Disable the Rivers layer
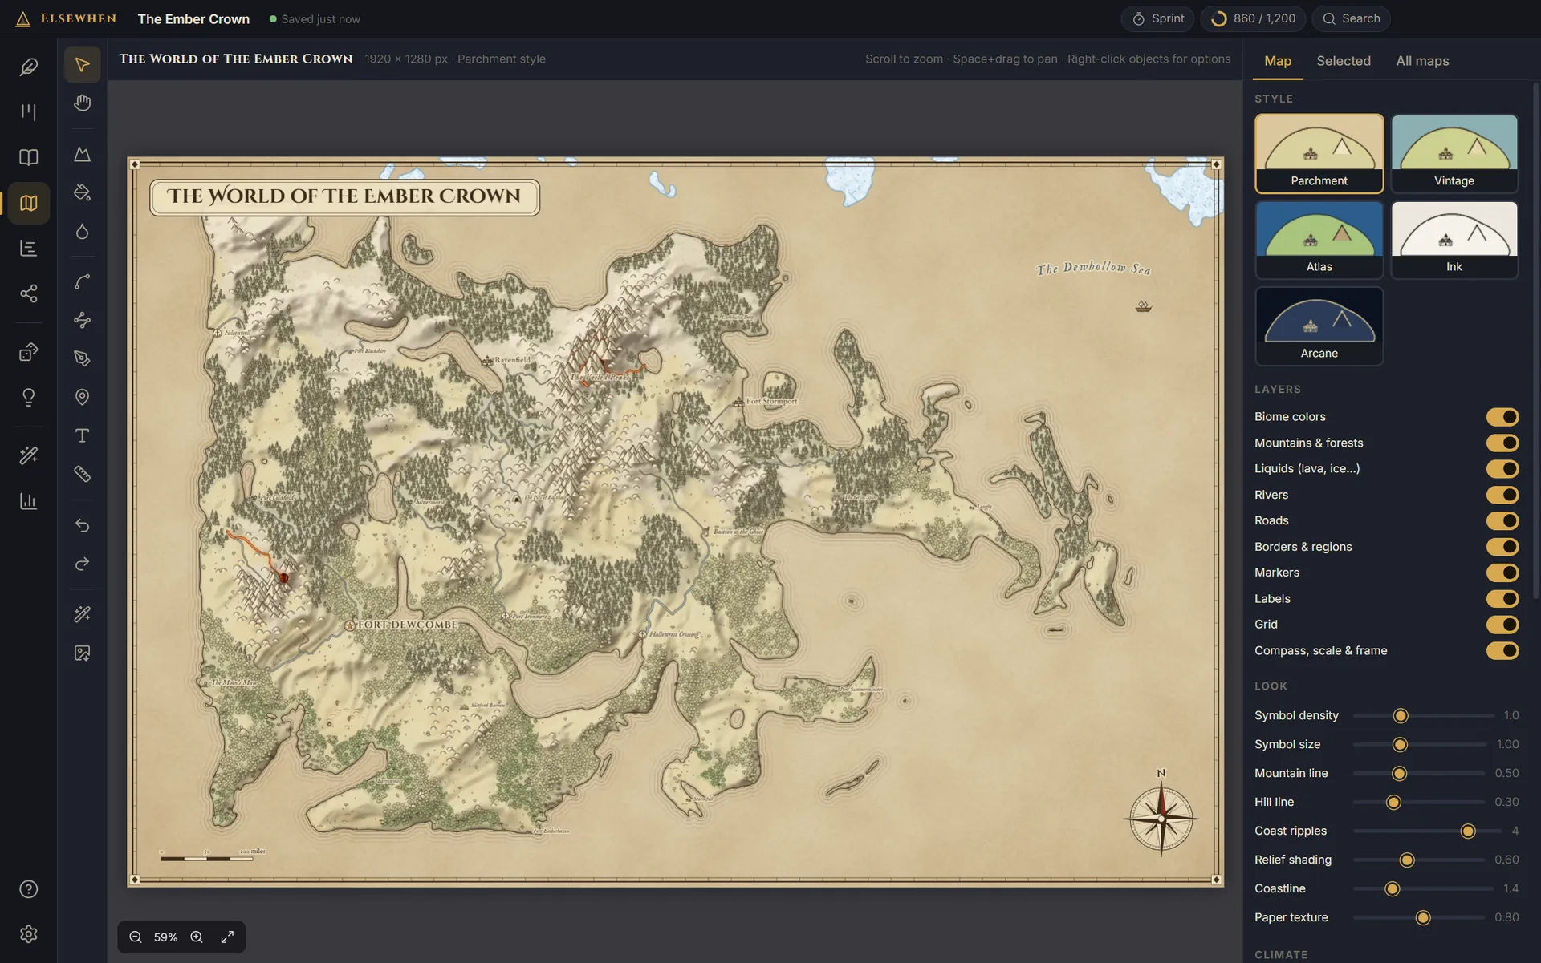 [1502, 495]
